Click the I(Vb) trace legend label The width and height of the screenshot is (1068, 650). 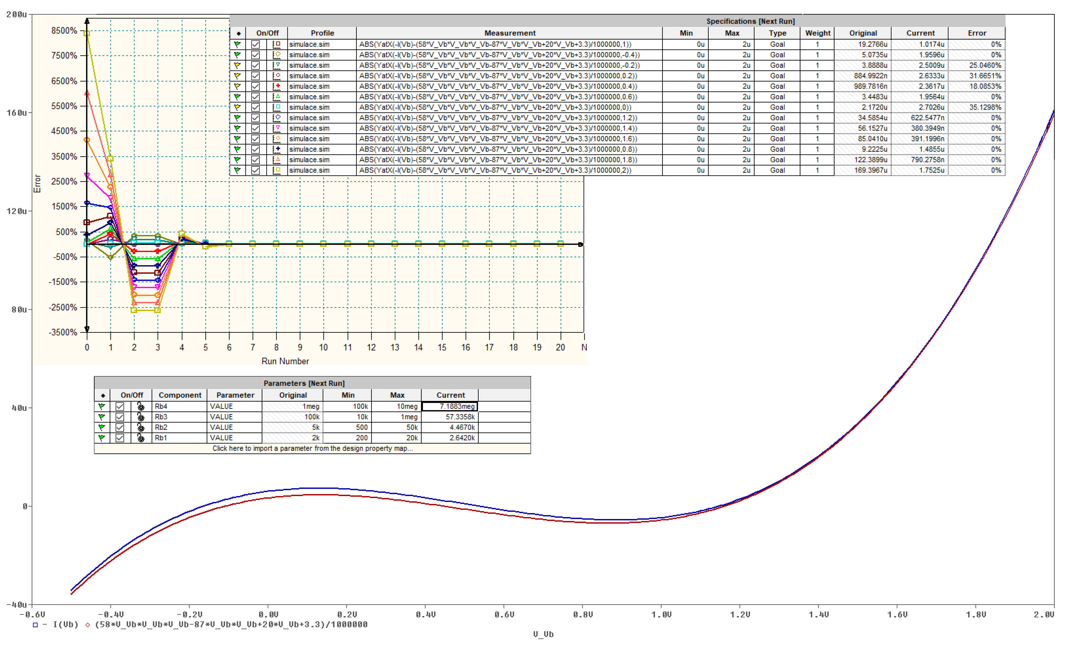coord(65,625)
